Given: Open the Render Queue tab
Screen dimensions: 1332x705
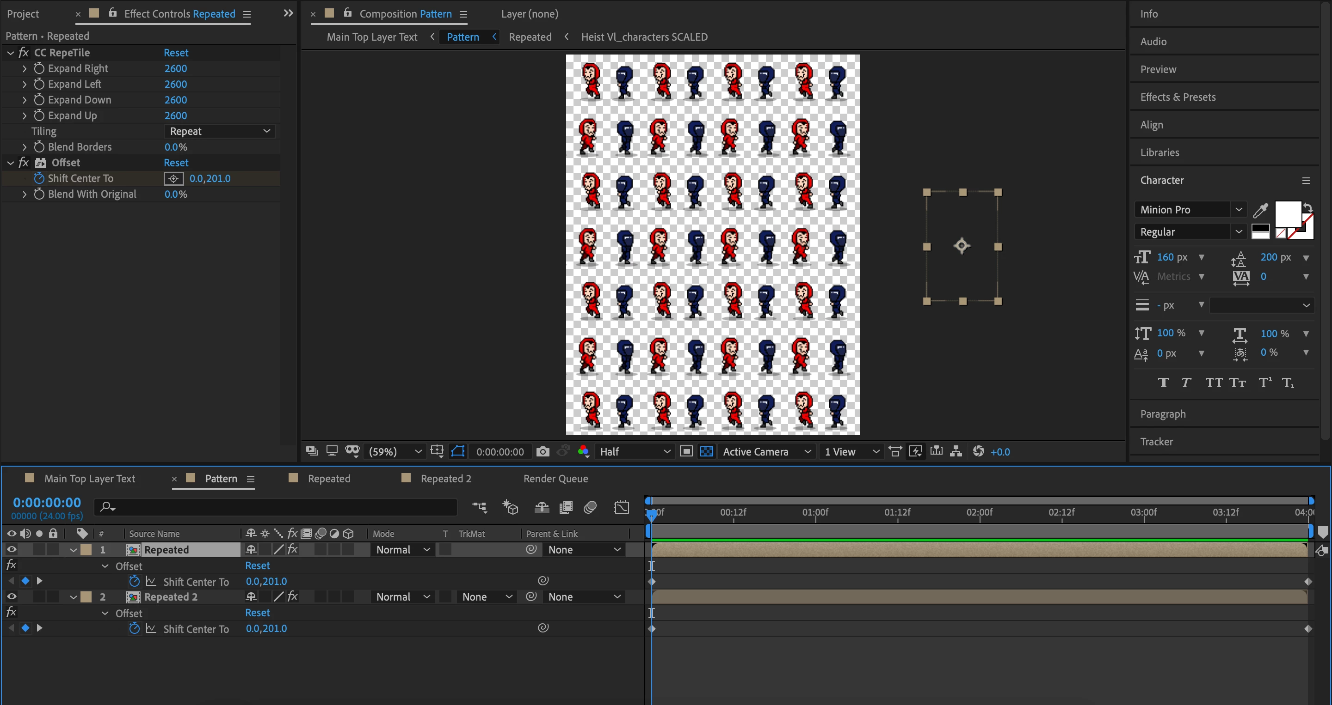Looking at the screenshot, I should (x=555, y=479).
